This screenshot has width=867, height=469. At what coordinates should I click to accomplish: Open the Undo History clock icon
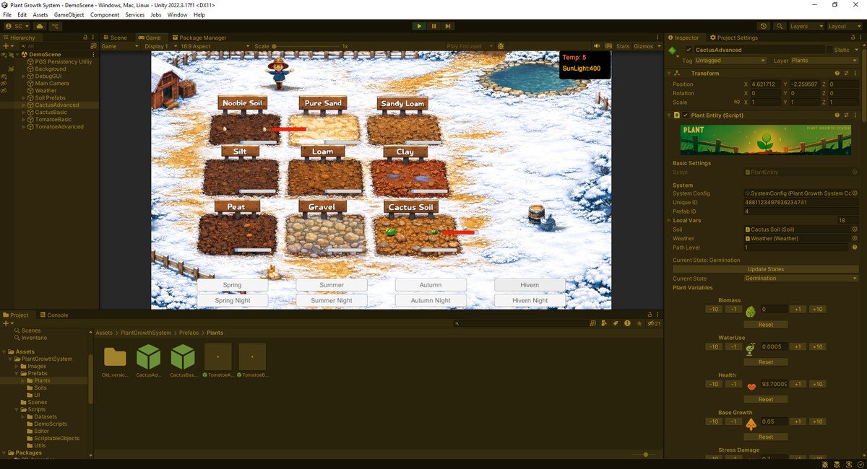point(764,26)
